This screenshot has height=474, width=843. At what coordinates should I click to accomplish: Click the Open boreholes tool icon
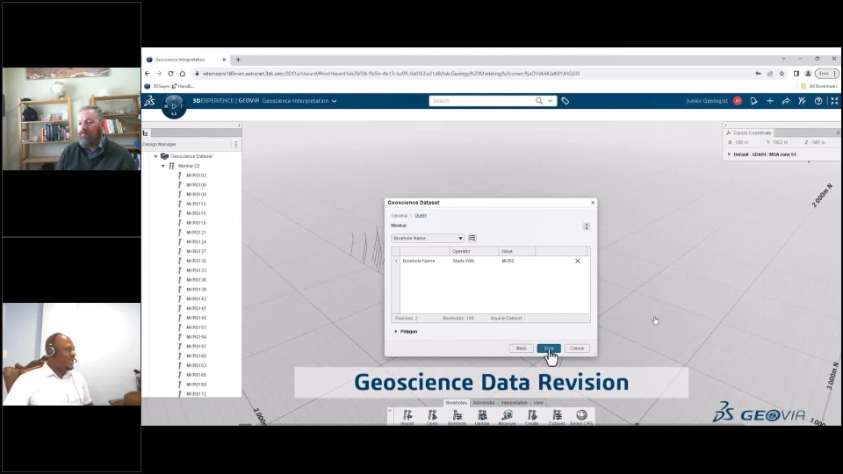pos(432,415)
